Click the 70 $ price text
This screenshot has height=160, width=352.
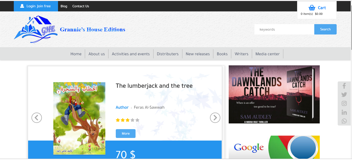126,154
